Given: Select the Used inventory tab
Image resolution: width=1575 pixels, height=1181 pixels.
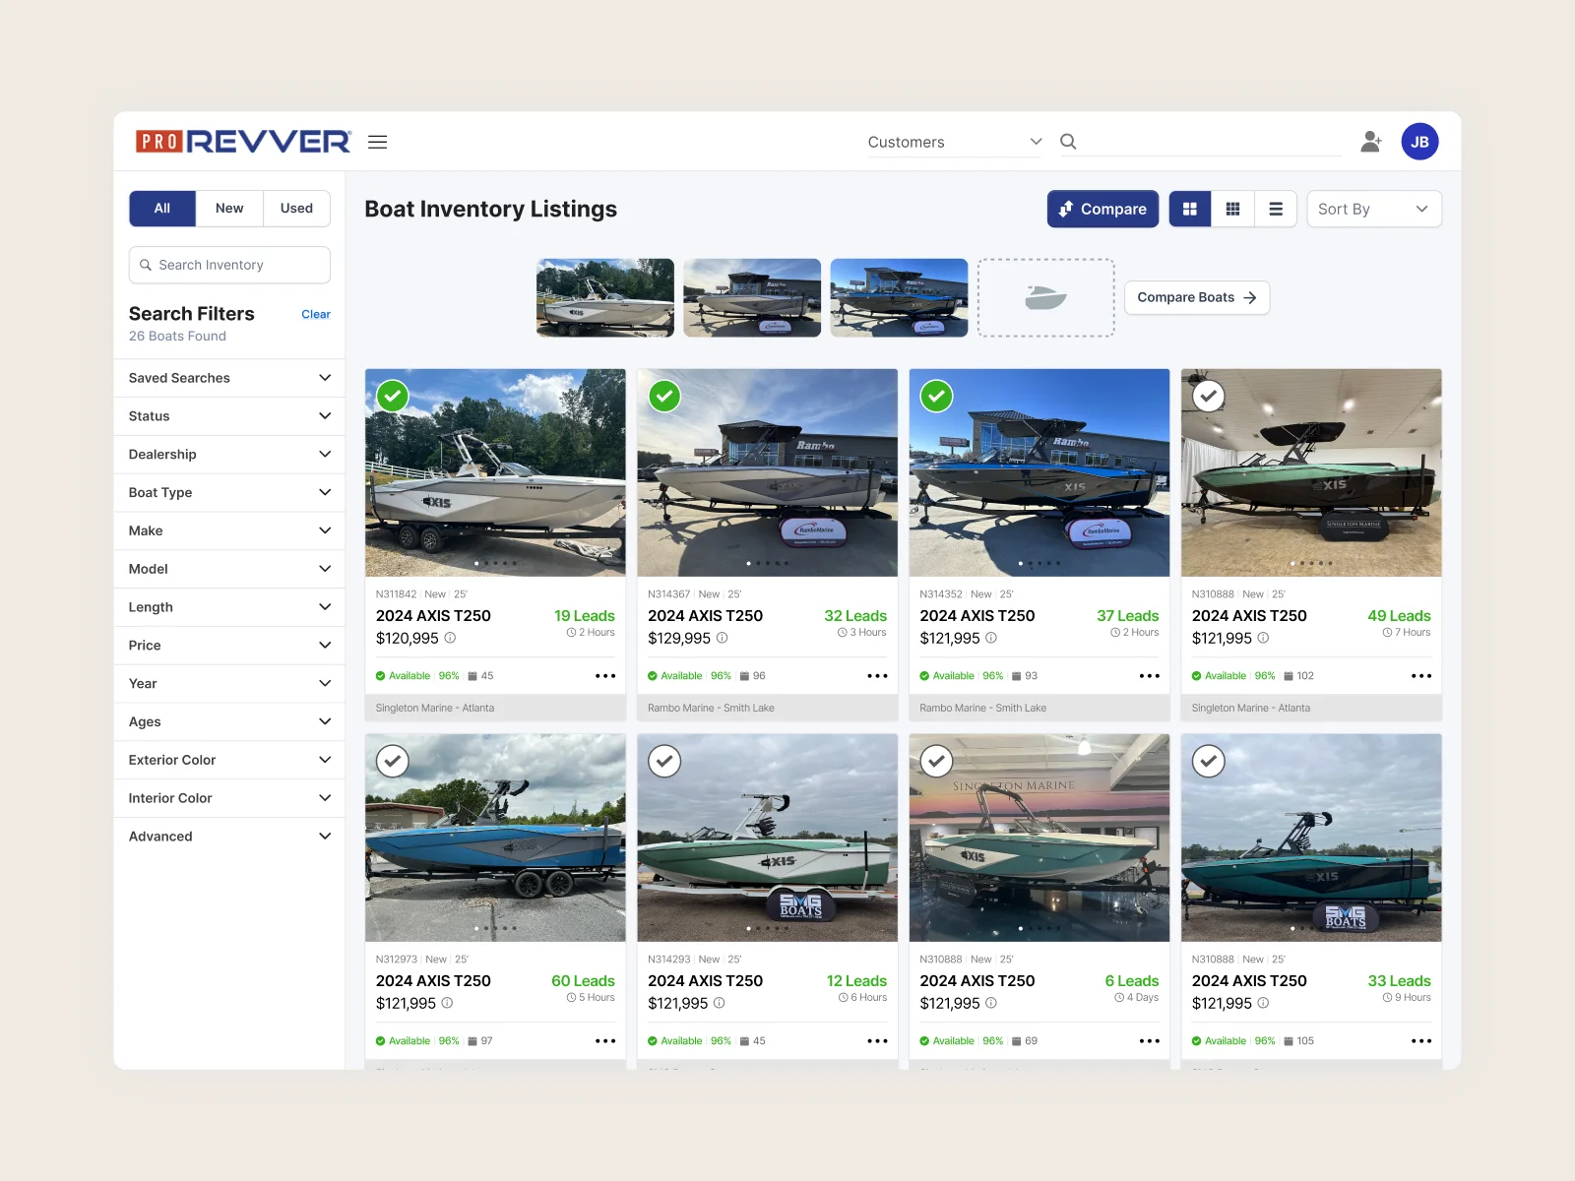Looking at the screenshot, I should pyautogui.click(x=296, y=209).
